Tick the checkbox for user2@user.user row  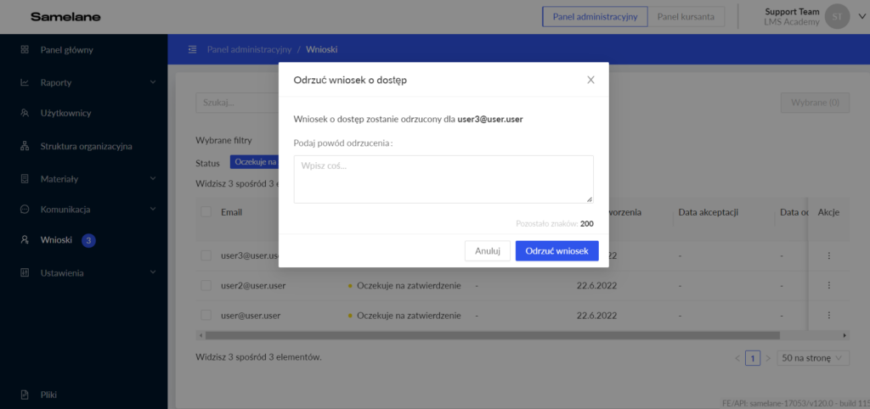(x=206, y=286)
